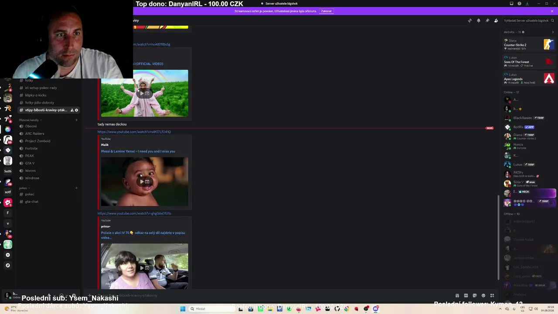The image size is (558, 314).
Task: Open the Help question mark icon
Action: 519,3
